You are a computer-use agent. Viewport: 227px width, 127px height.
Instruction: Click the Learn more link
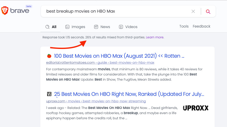coord(155,37)
